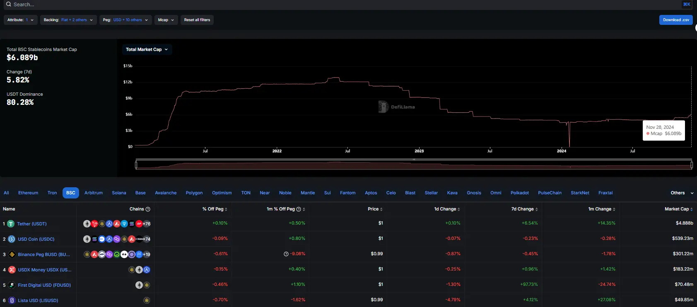Click the Avalanche chain icon in Binance Peg BUSD row
697x307 pixels.
[94, 254]
